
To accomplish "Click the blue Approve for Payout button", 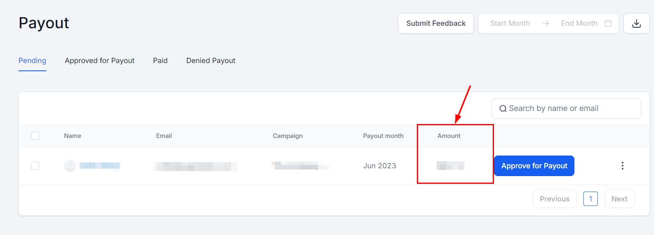I will (x=534, y=166).
